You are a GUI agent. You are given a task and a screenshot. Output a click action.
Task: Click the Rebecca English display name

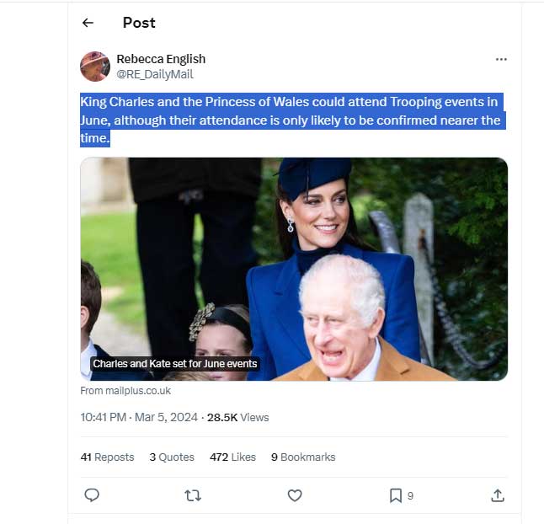tap(161, 59)
